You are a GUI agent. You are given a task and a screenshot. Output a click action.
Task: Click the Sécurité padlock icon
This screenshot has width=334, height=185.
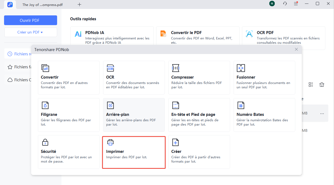(x=45, y=142)
